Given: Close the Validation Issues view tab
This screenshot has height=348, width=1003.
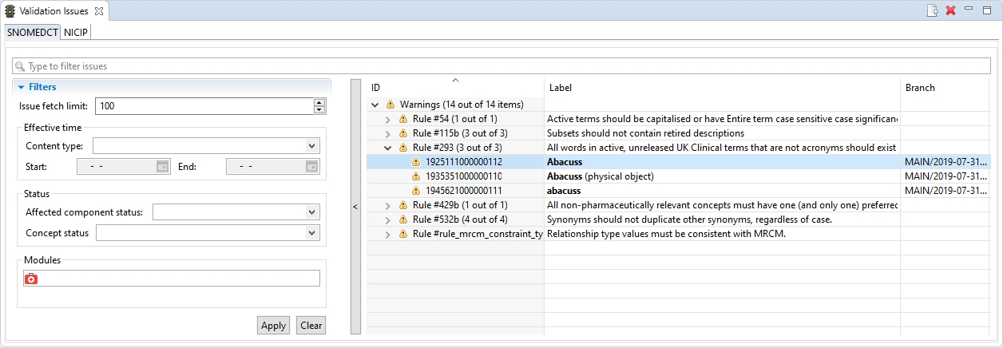Looking at the screenshot, I should [x=99, y=11].
